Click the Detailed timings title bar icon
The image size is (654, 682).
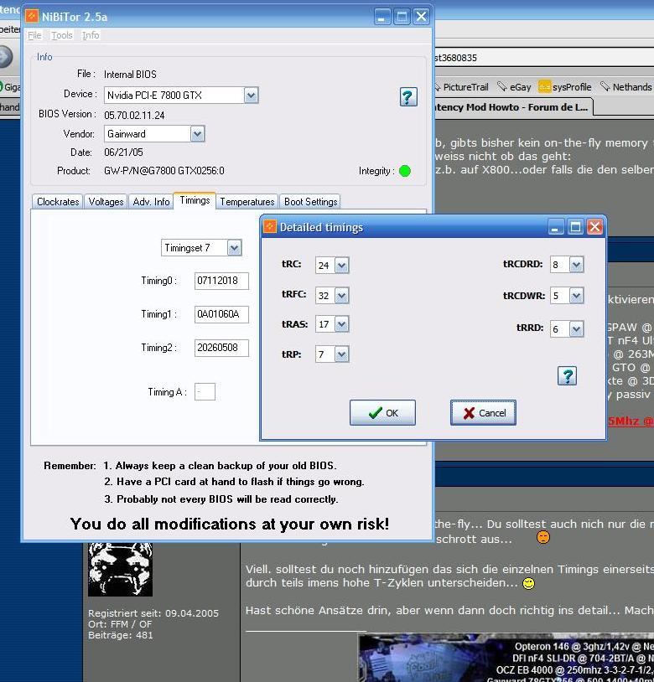point(270,226)
